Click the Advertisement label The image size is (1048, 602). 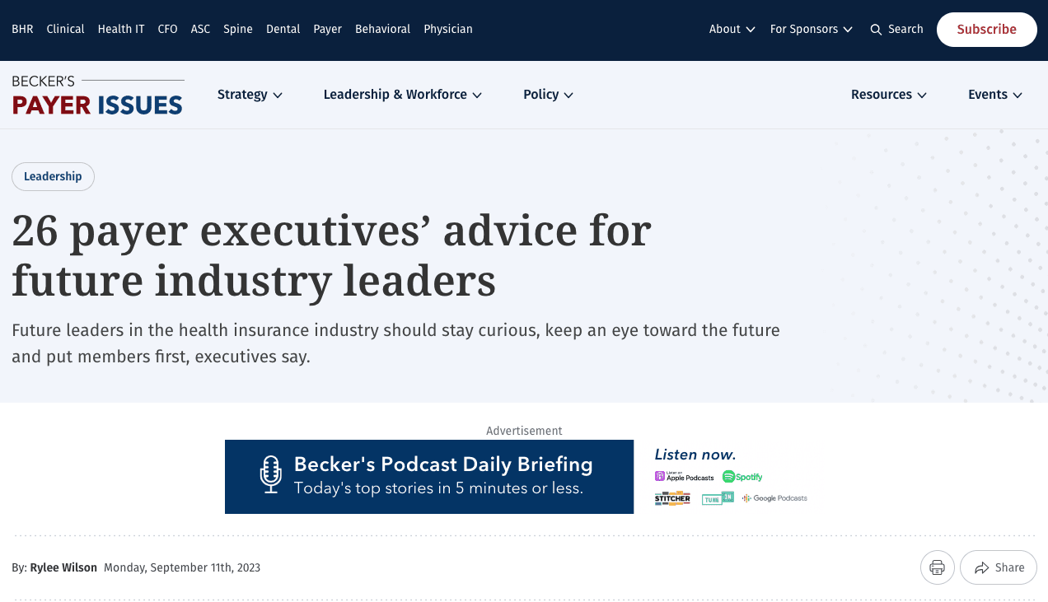tap(524, 431)
